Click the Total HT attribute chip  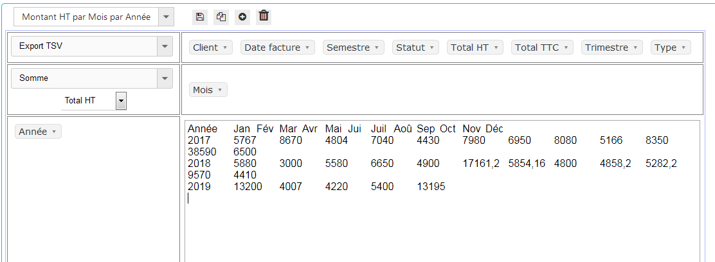[x=475, y=48]
